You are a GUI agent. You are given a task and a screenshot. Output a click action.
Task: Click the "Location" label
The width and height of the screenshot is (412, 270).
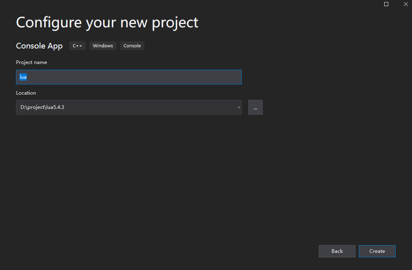pyautogui.click(x=26, y=93)
